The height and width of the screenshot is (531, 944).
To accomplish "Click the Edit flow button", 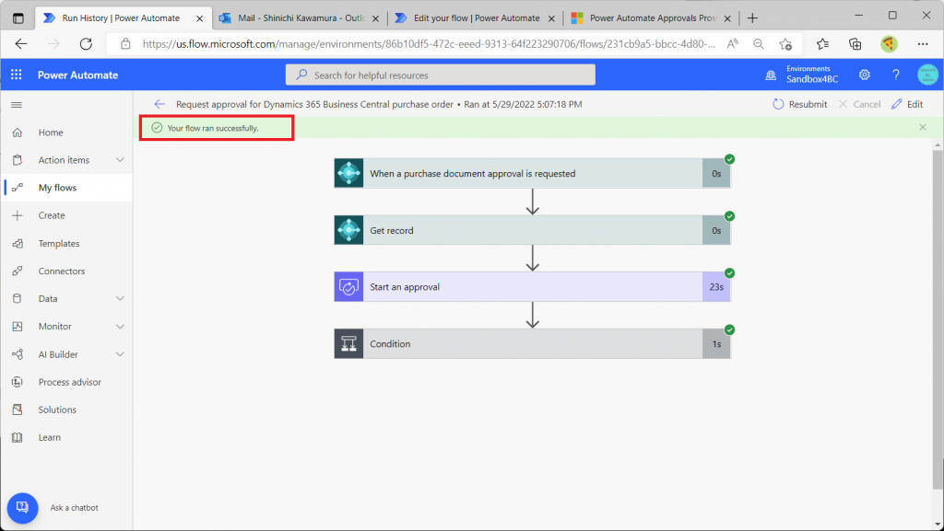I will point(907,104).
